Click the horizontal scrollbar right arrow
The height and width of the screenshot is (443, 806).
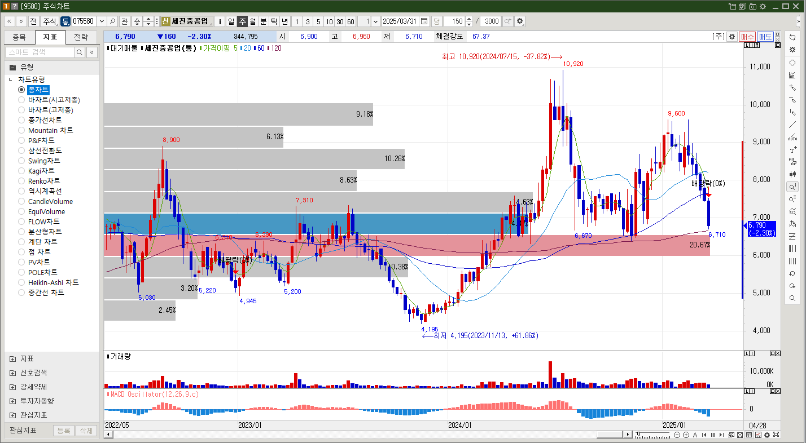click(628, 435)
